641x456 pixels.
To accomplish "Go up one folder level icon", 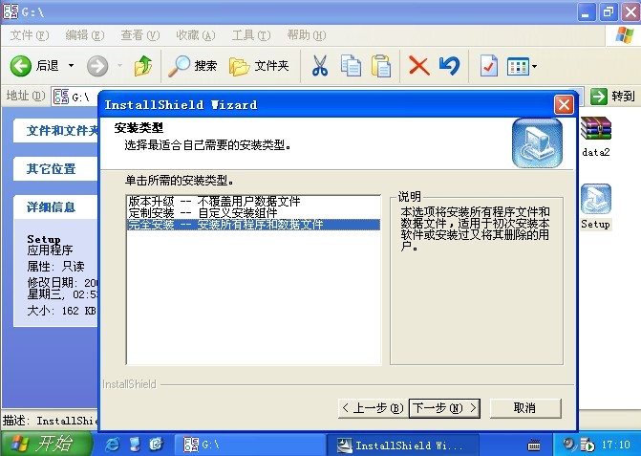I will point(143,66).
